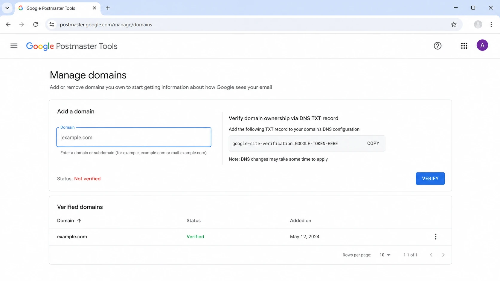Open the account avatar 'A'
The image size is (500, 281).
[482, 45]
